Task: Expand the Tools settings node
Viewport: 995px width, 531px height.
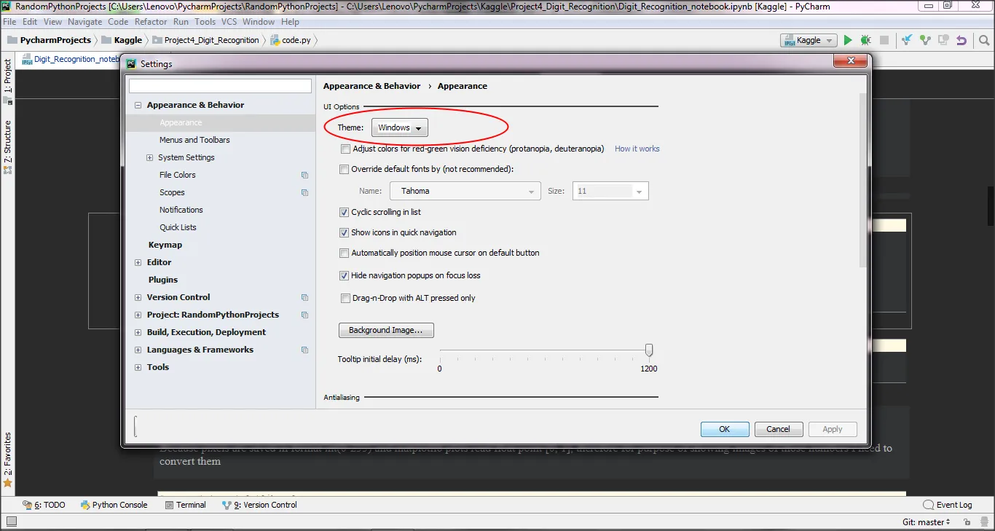Action: point(138,367)
